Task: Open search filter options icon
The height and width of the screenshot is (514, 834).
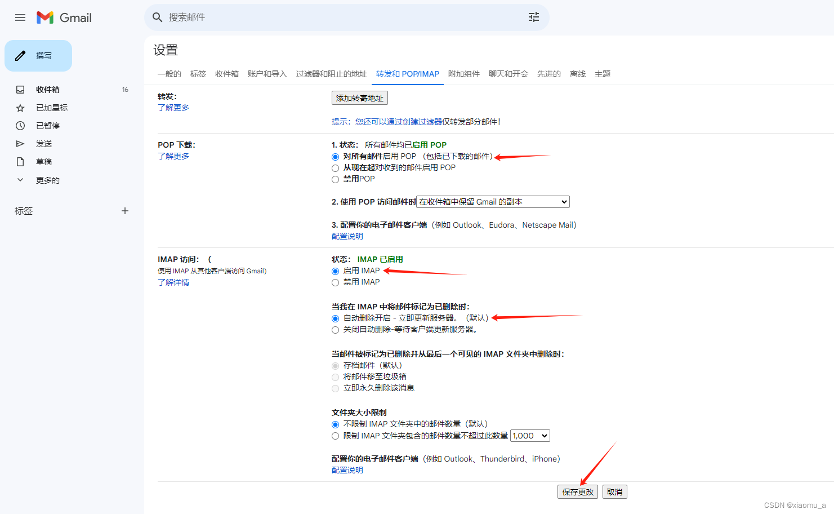Action: point(534,17)
